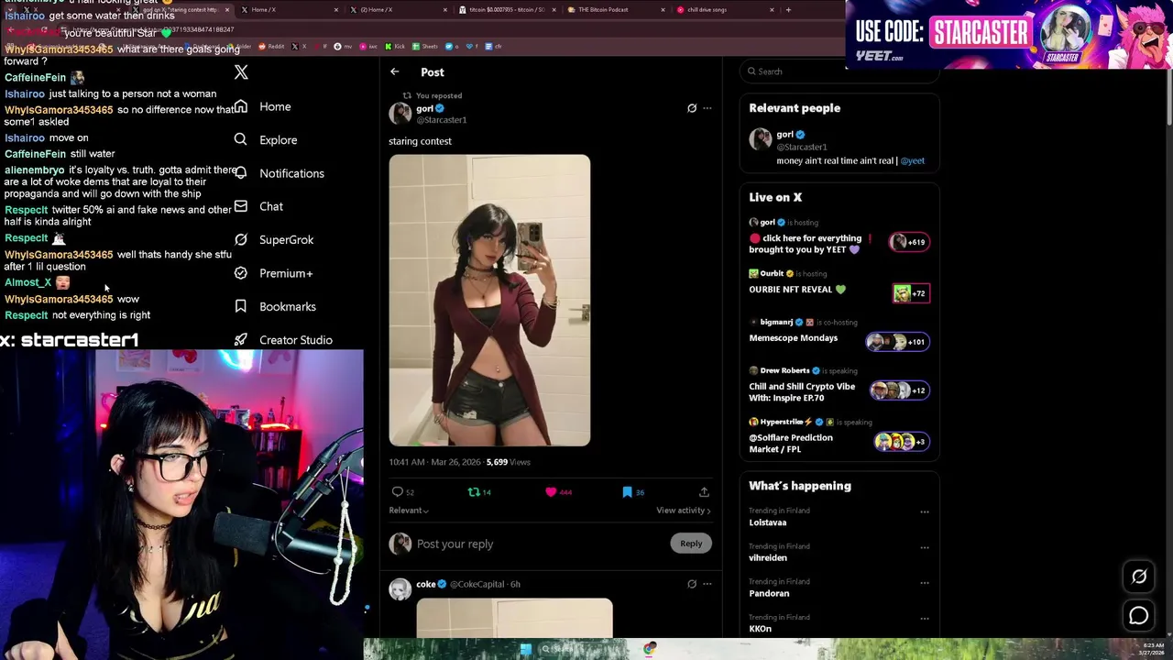
Task: Open Chill and Shill Crypto Vibe space
Action: click(x=802, y=392)
